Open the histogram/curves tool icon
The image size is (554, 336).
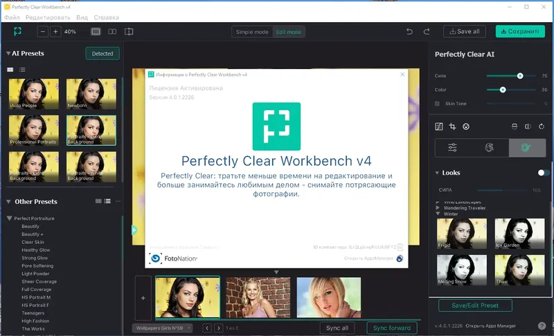tap(439, 127)
